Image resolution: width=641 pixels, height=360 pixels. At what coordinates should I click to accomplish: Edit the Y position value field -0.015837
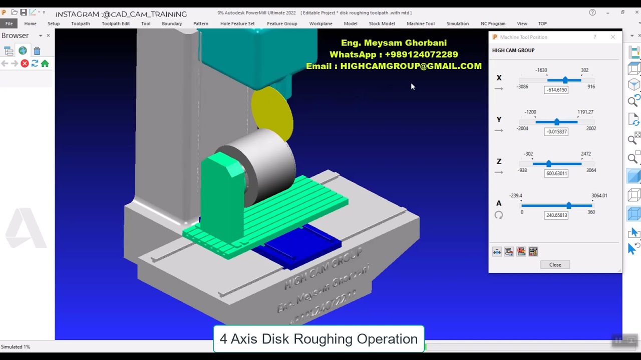pyautogui.click(x=556, y=131)
